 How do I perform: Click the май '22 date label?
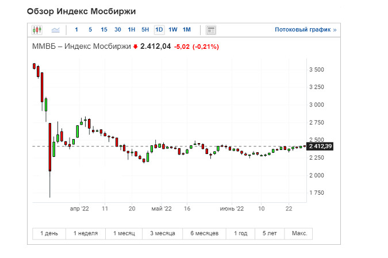pyautogui.click(x=162, y=209)
